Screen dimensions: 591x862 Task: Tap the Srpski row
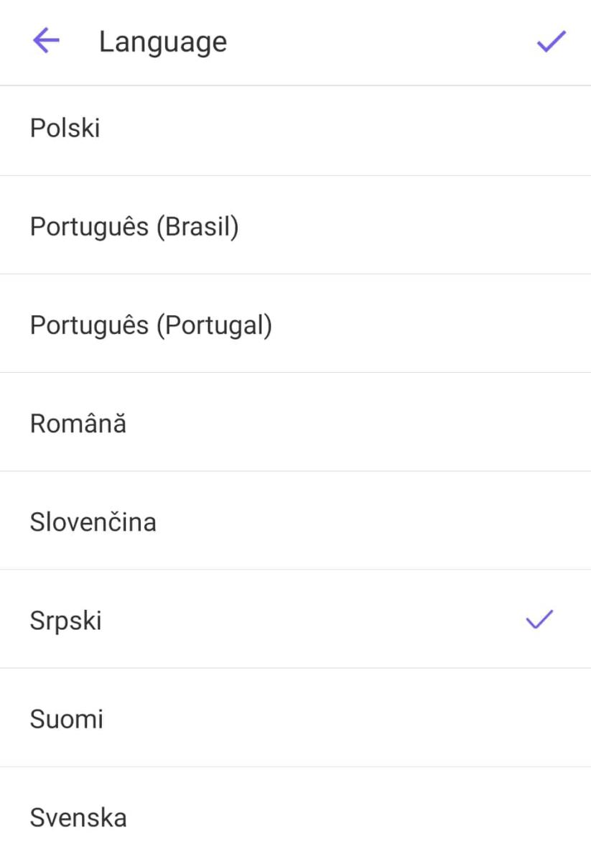pos(66,621)
